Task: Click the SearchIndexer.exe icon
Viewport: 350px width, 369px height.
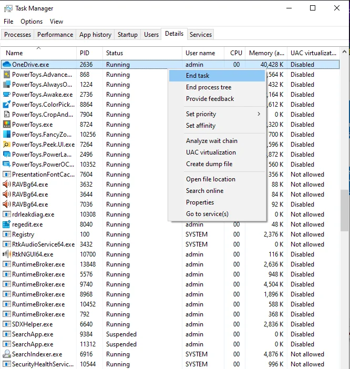Action: (7, 354)
